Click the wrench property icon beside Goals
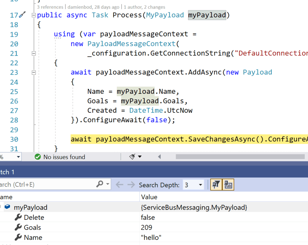This screenshot has height=245, width=308. coord(18,228)
